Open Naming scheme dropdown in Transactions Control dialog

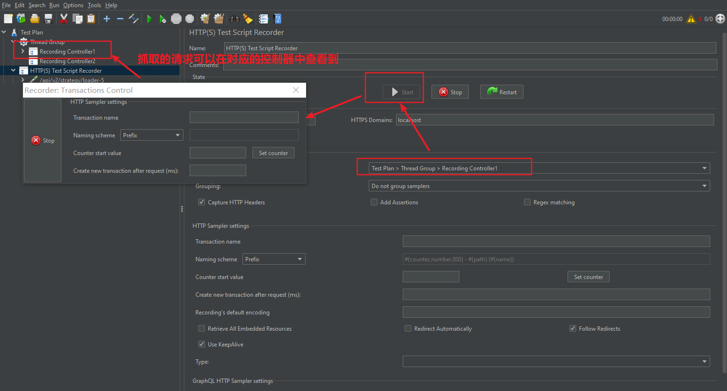tap(152, 135)
